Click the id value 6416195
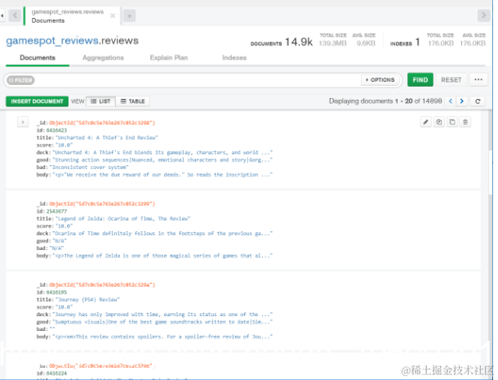Image resolution: width=498 pixels, height=380 pixels. pos(56,293)
